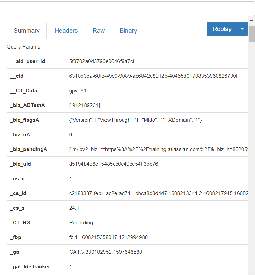Select the Raw tab
Screen dimensions: 255x275
99,31
